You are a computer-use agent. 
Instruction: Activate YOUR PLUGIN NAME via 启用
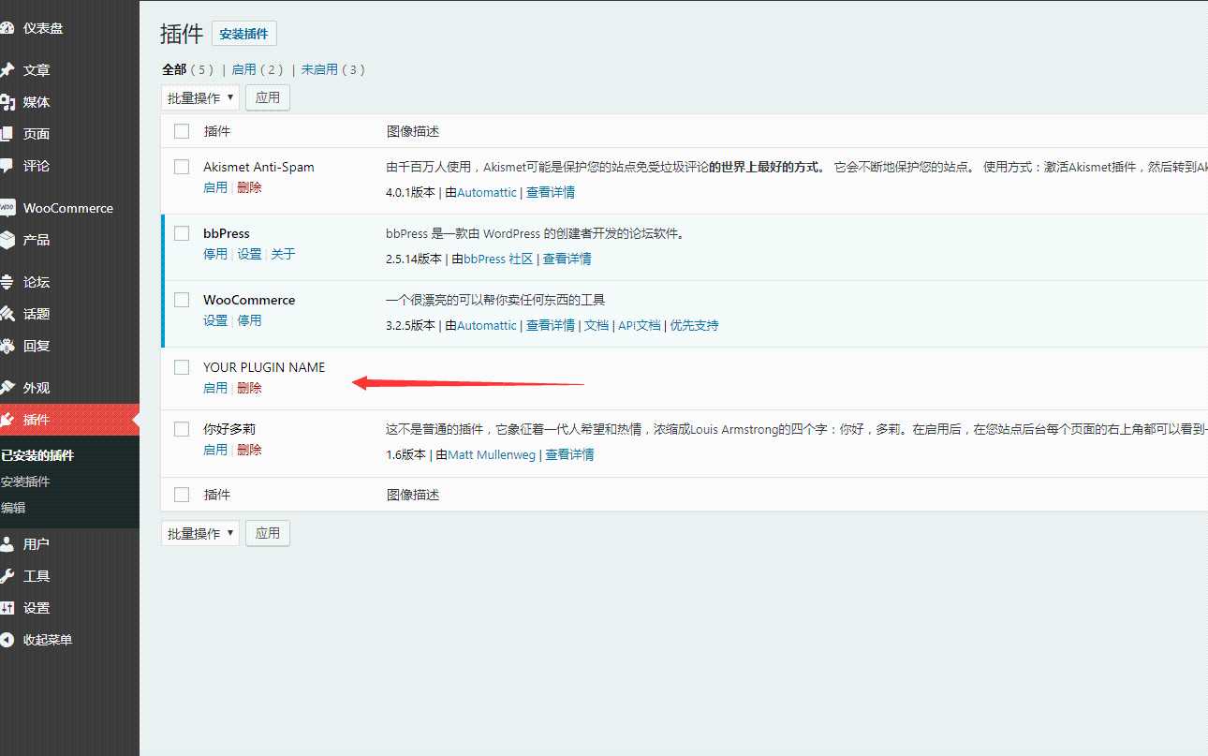coord(215,388)
